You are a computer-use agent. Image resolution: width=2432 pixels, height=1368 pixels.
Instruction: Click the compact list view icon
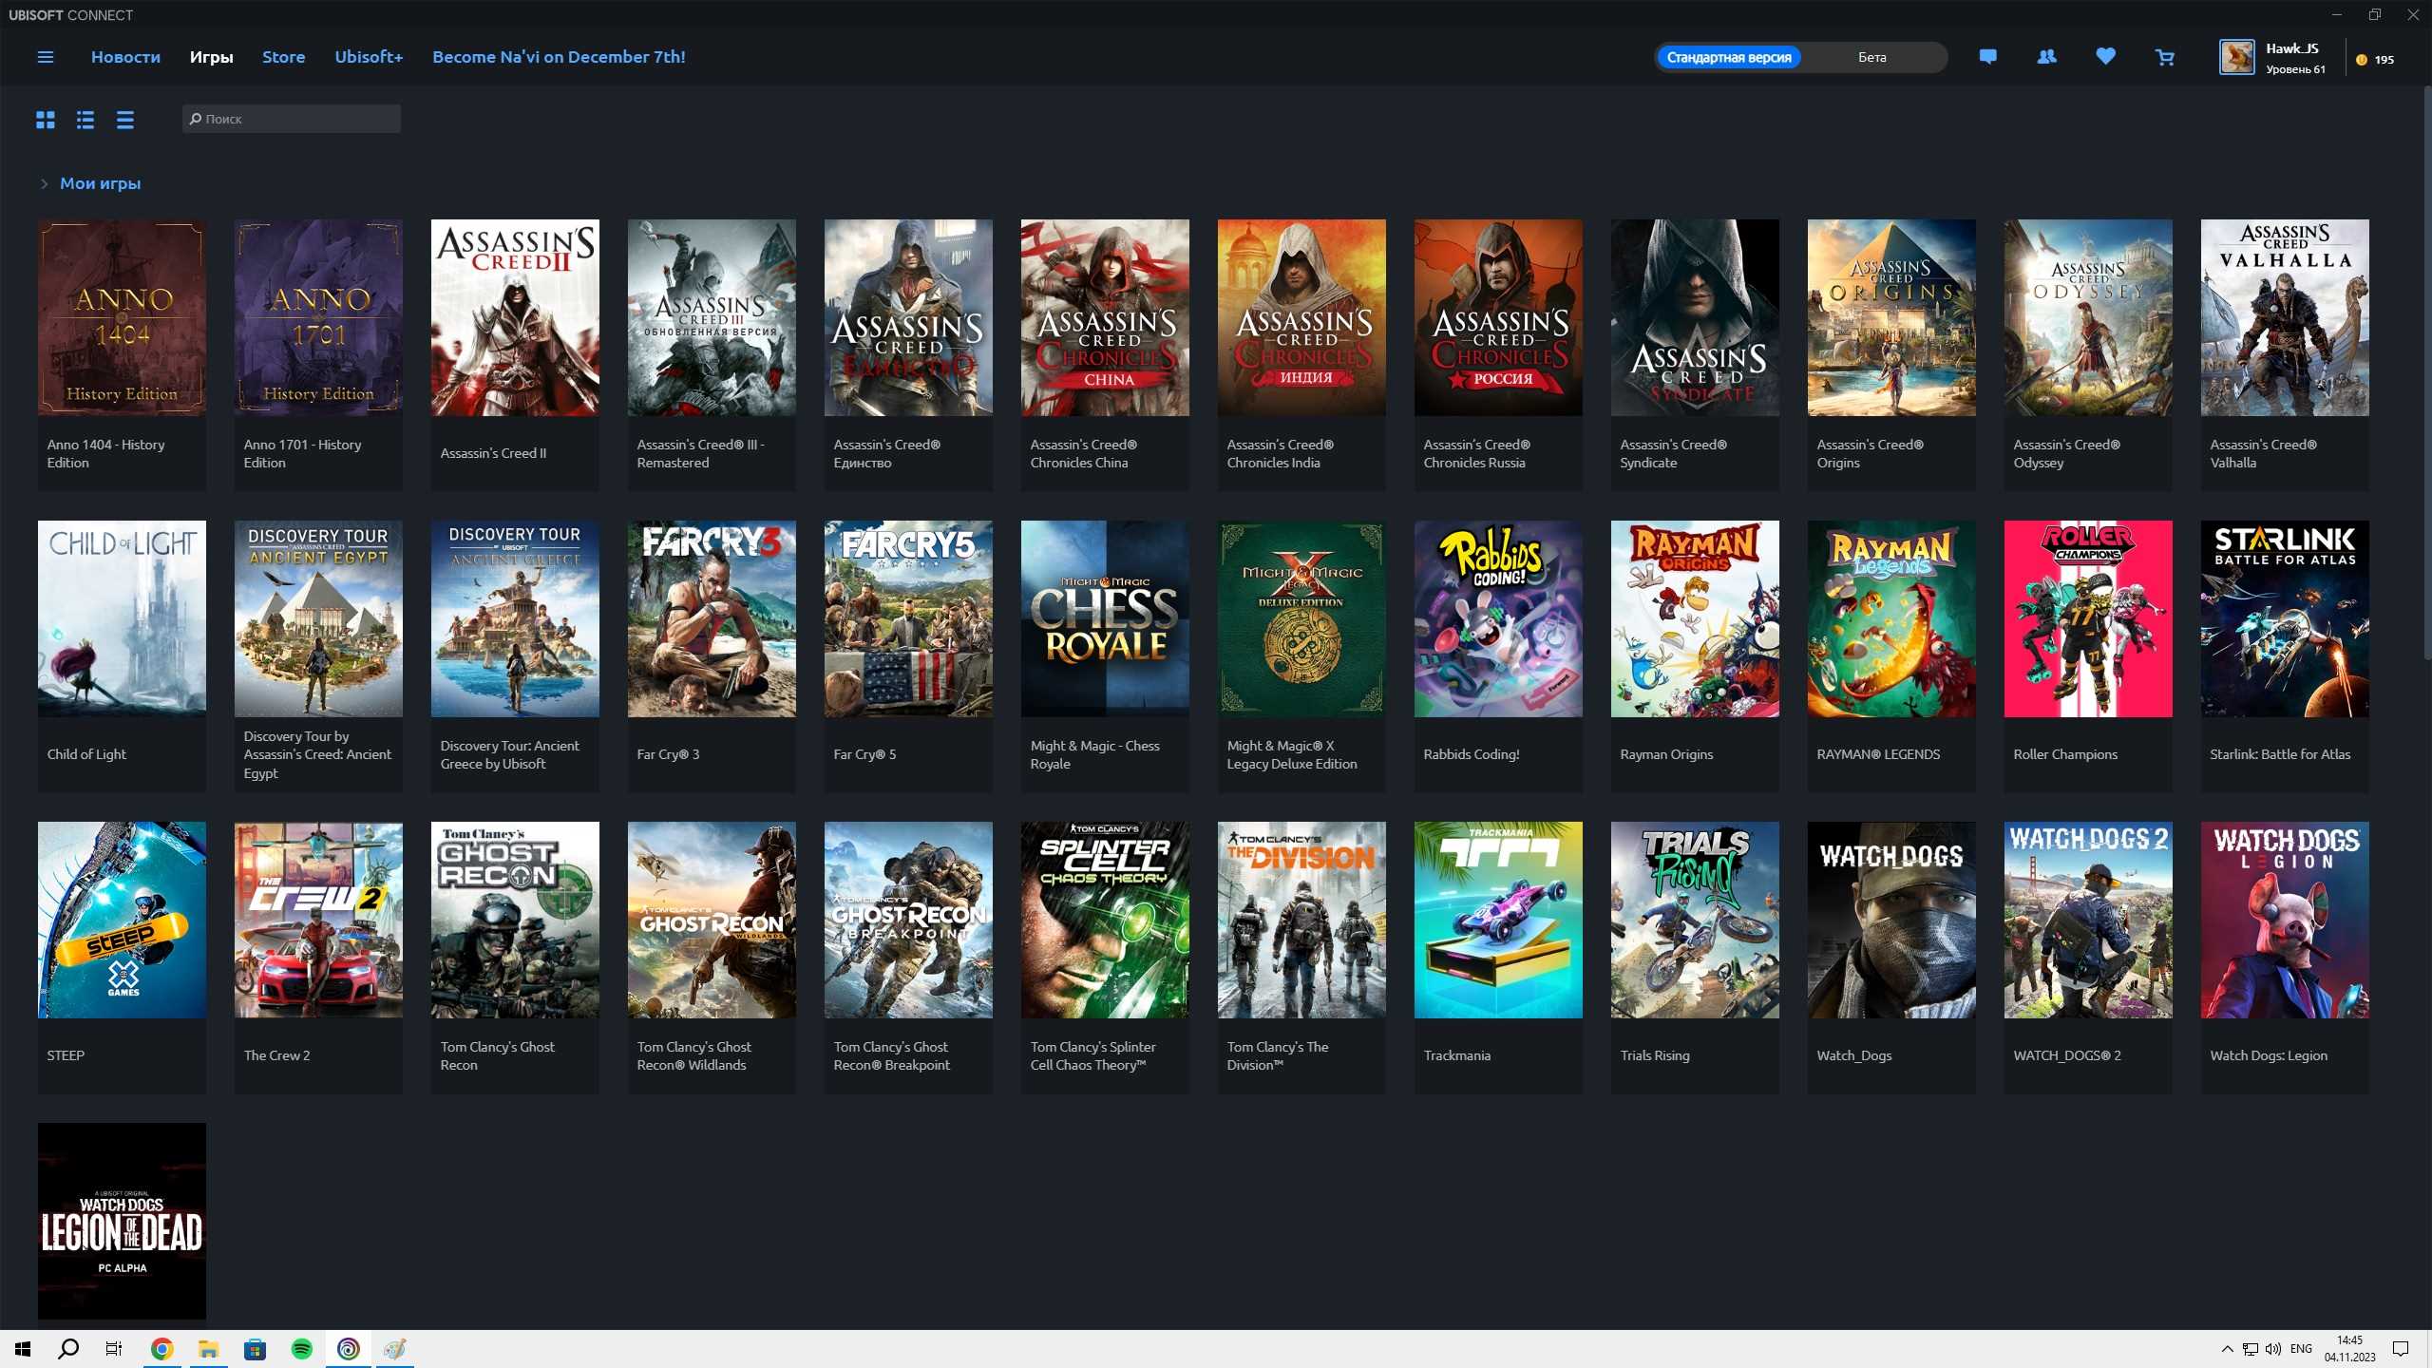[125, 119]
